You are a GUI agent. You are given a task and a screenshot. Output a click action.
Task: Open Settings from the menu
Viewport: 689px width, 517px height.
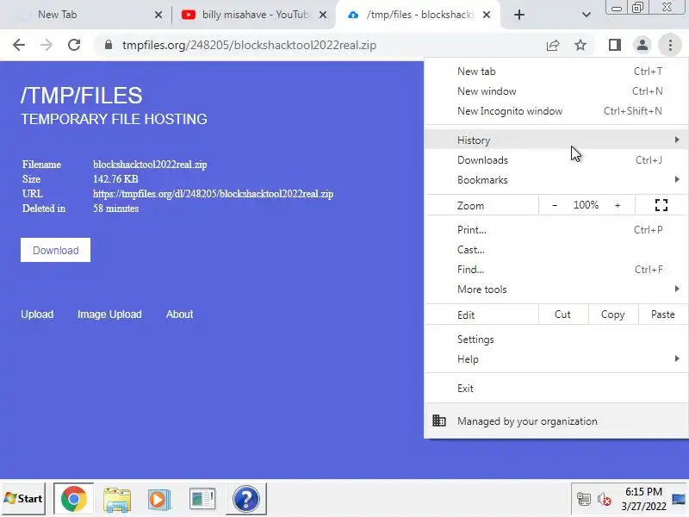tap(556, 339)
